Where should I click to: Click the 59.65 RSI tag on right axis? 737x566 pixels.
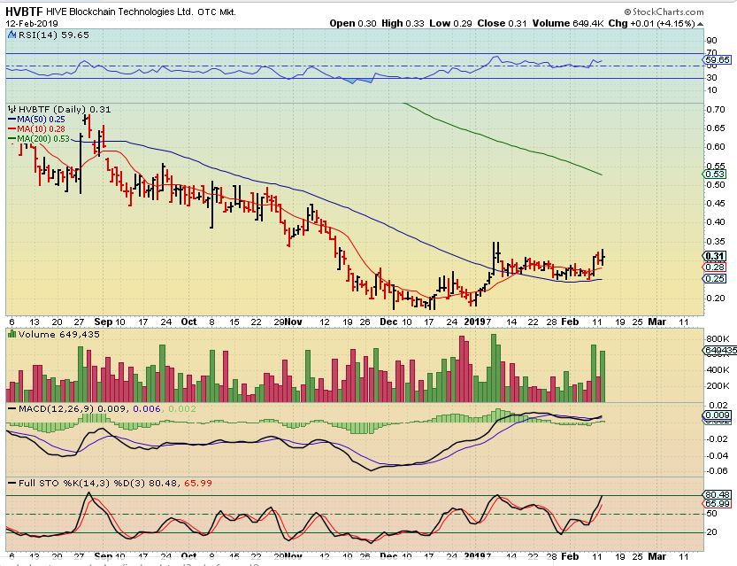718,59
